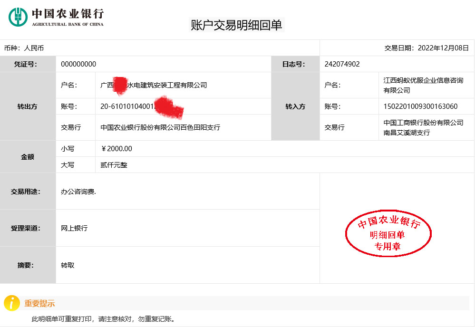This screenshot has height=327, width=475.
Task: Click the transaction purpose 办公咨询费
Action: point(78,192)
